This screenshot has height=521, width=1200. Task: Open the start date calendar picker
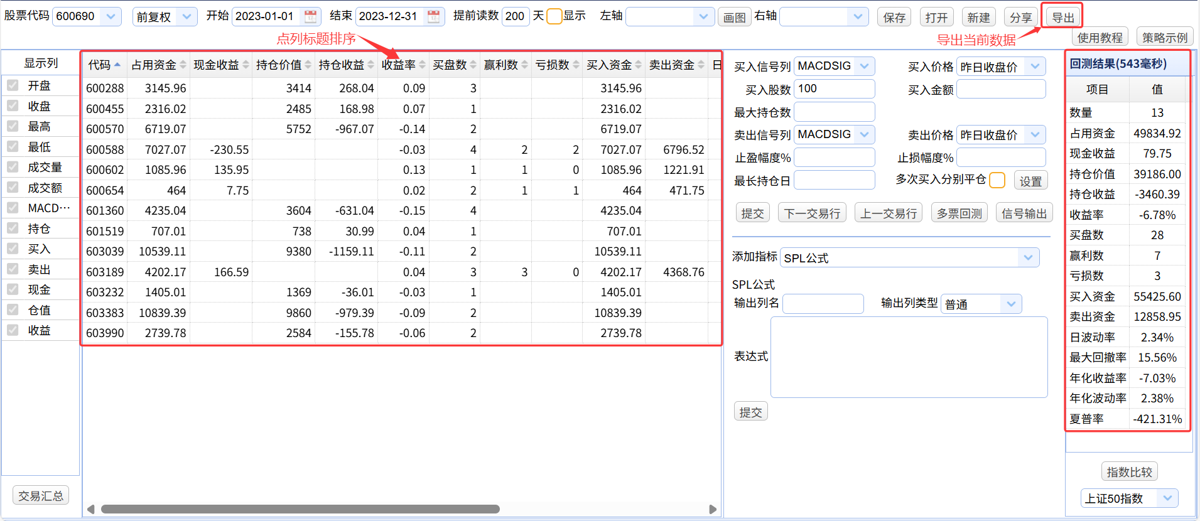(310, 16)
